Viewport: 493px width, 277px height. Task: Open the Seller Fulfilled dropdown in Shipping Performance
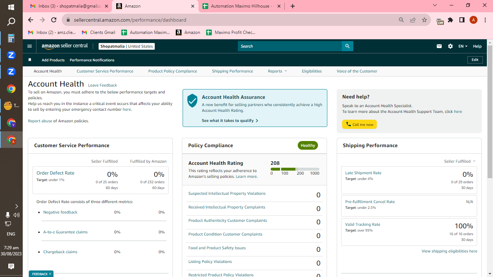click(x=460, y=161)
